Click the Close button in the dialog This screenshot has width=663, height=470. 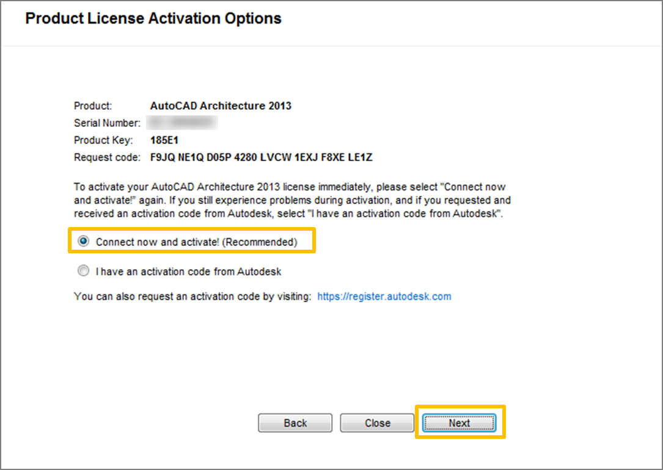point(377,423)
